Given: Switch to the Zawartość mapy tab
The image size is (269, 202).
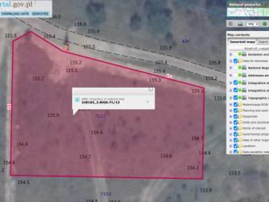Looking at the screenshot, I should coord(241,42).
